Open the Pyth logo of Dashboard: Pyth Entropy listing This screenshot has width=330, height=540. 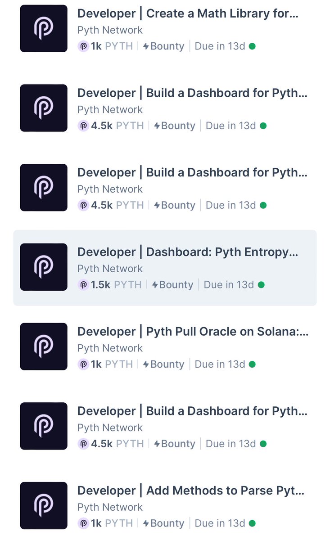click(x=44, y=267)
